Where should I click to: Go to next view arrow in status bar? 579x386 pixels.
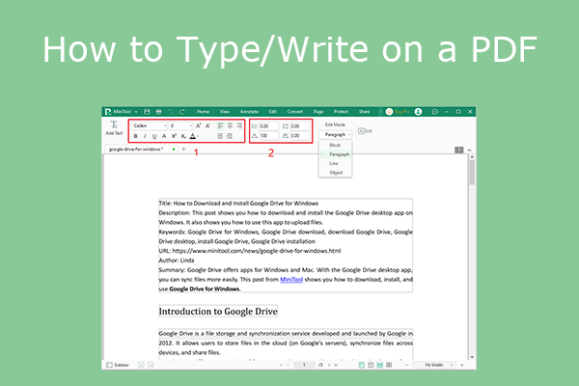pyautogui.click(x=151, y=365)
